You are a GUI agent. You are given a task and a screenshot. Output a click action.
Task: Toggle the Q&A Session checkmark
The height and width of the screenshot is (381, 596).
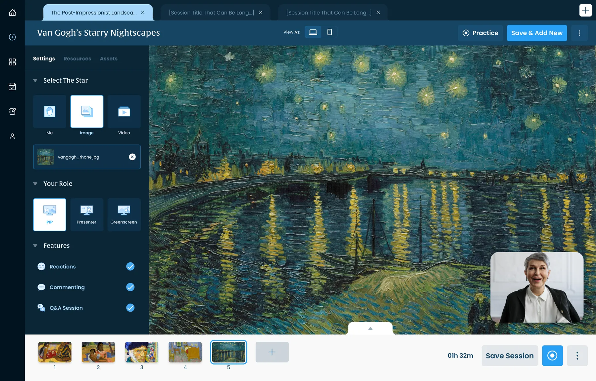[x=130, y=308]
